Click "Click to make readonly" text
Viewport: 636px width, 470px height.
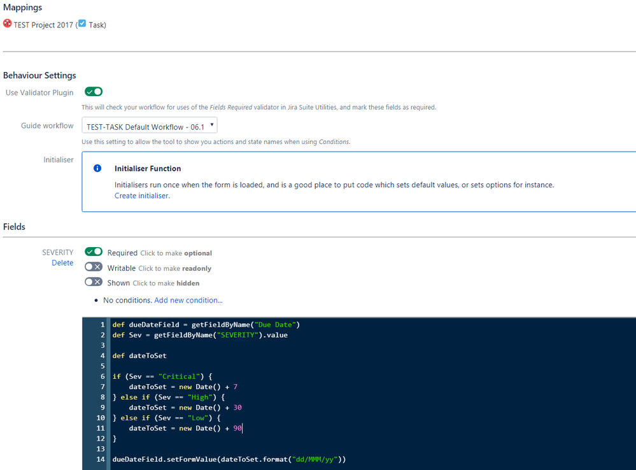[175, 268]
